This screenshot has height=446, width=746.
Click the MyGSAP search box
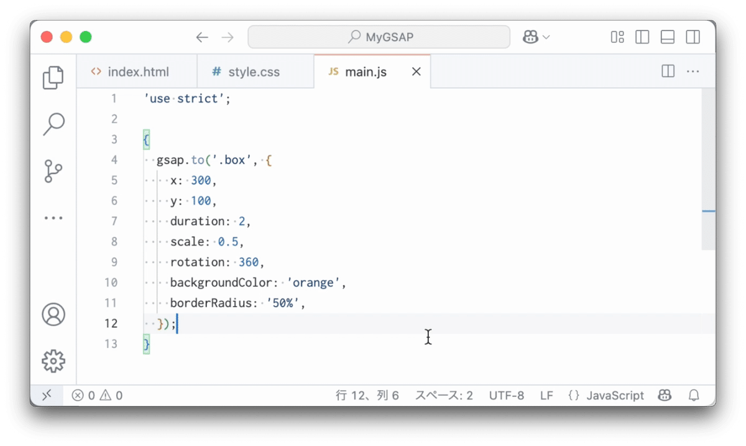379,37
